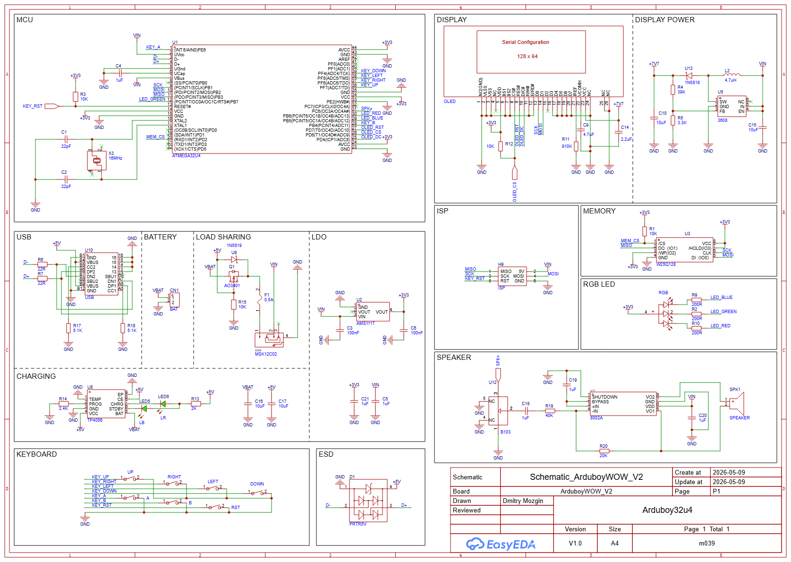
Task: Select the AMS1117 regulator U2
Action: [373, 312]
